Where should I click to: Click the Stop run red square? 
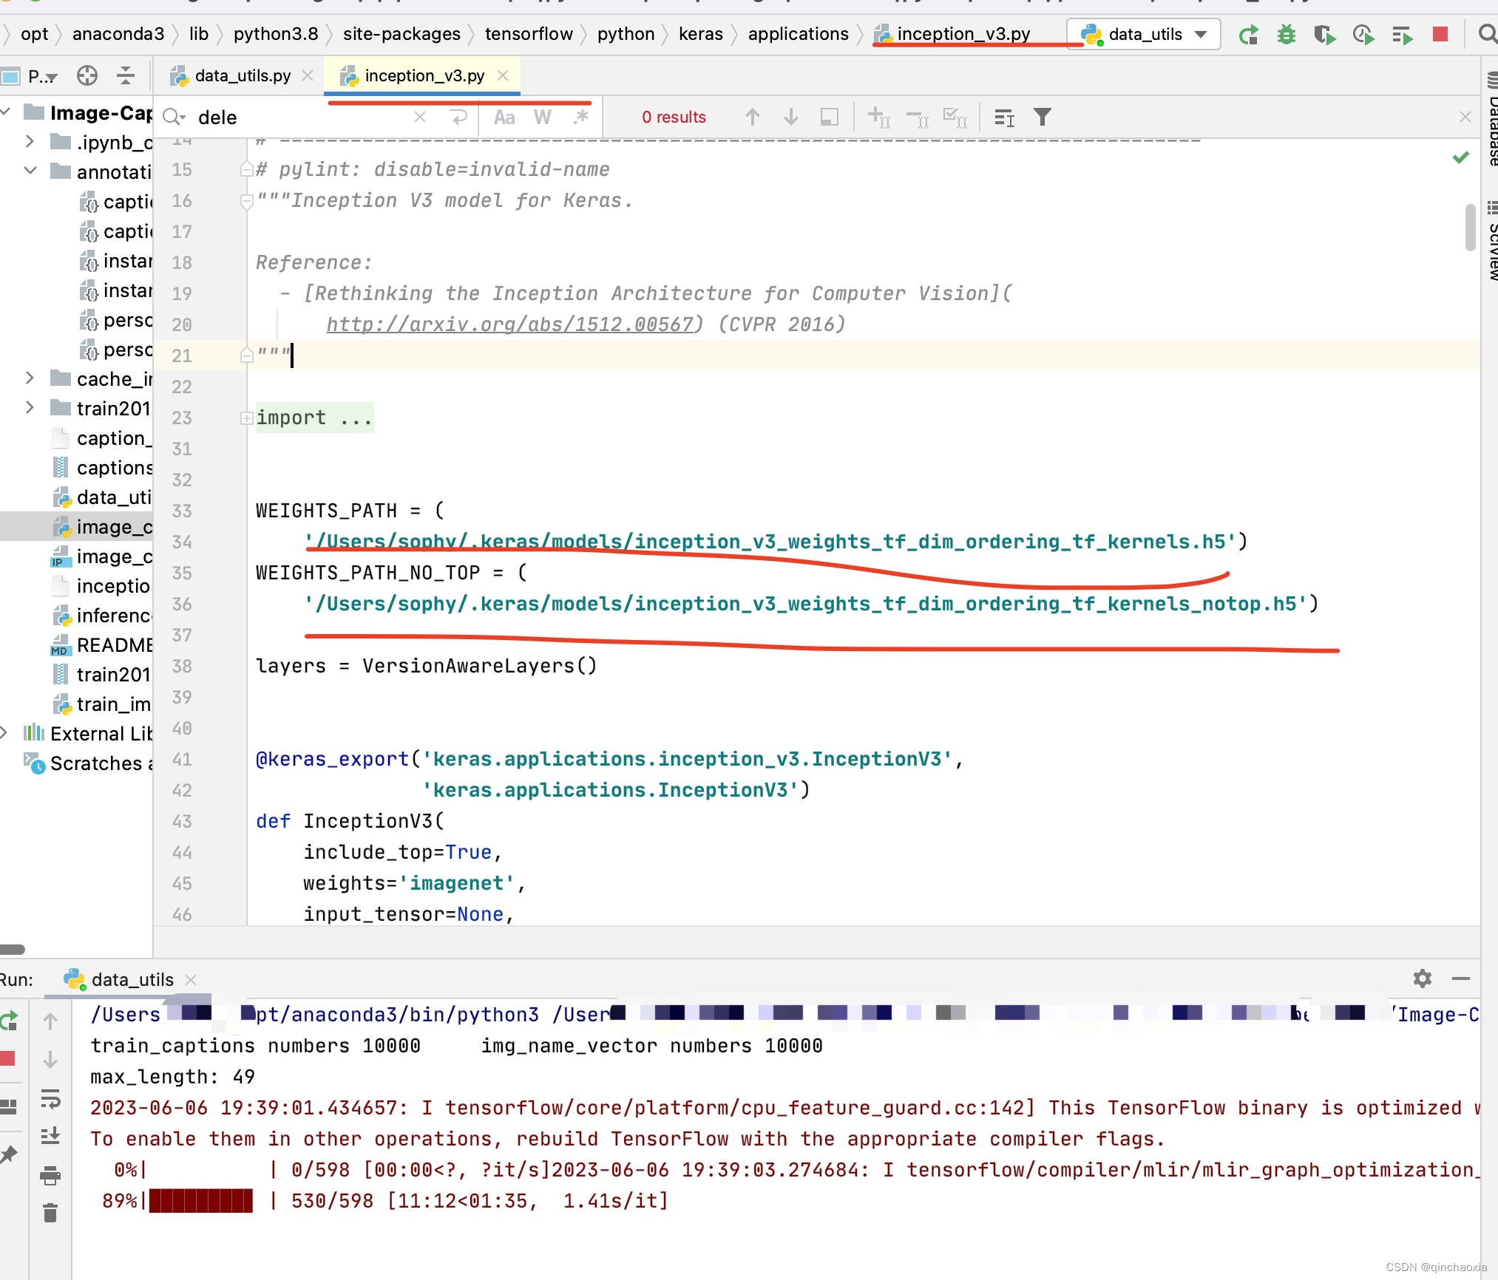coord(1440,35)
